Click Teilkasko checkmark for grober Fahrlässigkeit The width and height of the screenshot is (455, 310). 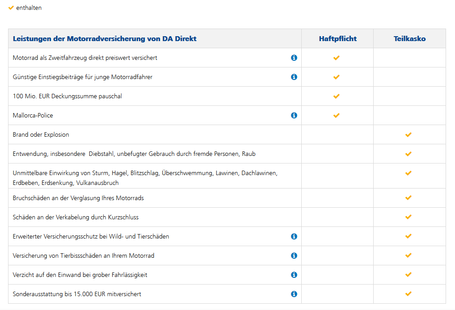pos(408,275)
